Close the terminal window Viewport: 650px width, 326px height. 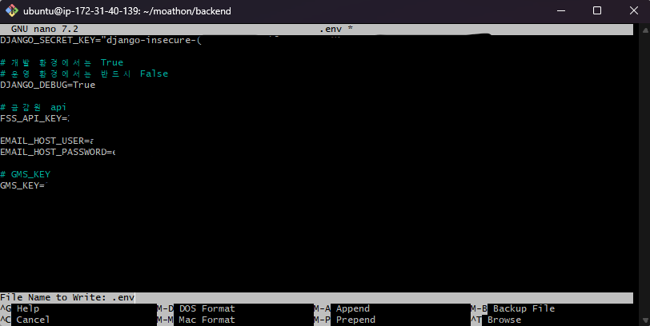coord(632,11)
